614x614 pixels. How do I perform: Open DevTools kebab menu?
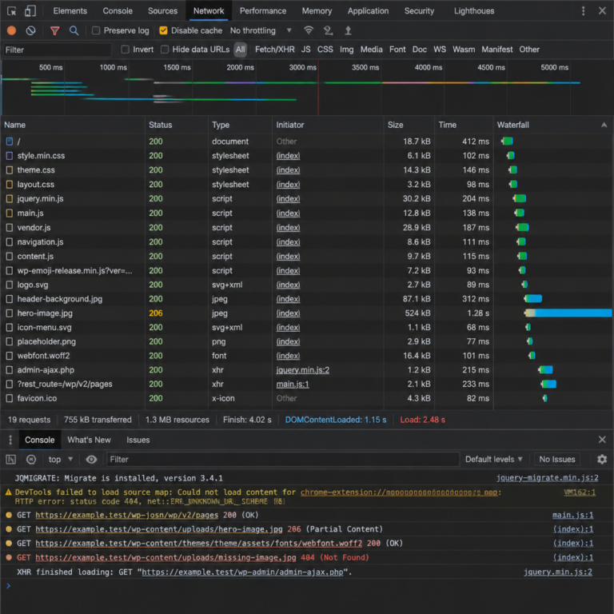coord(583,10)
